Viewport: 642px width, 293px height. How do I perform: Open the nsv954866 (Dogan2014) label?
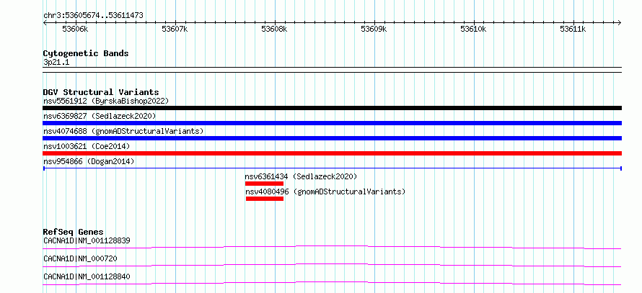tap(89, 161)
